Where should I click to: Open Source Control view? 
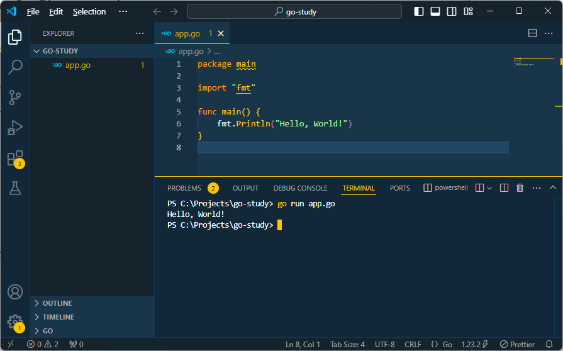click(15, 97)
